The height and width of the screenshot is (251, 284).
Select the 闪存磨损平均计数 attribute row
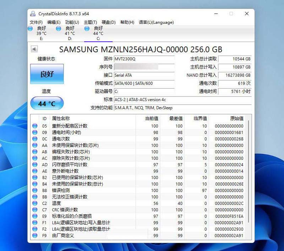(70, 164)
